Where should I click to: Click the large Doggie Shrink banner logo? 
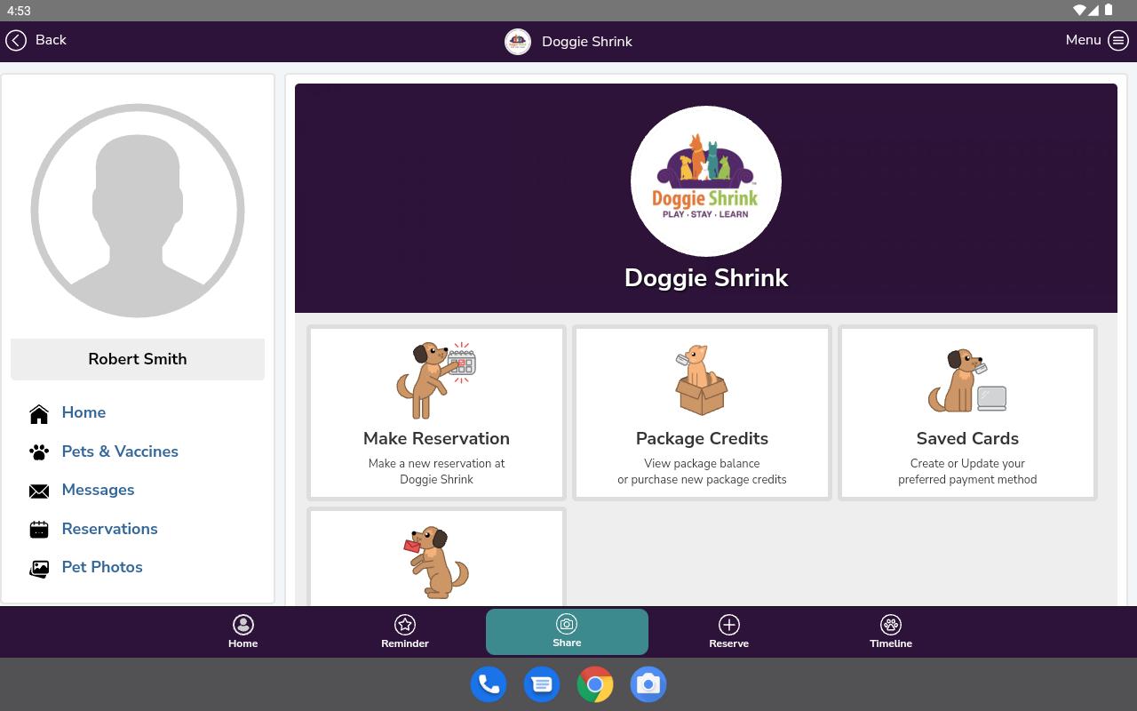(706, 181)
